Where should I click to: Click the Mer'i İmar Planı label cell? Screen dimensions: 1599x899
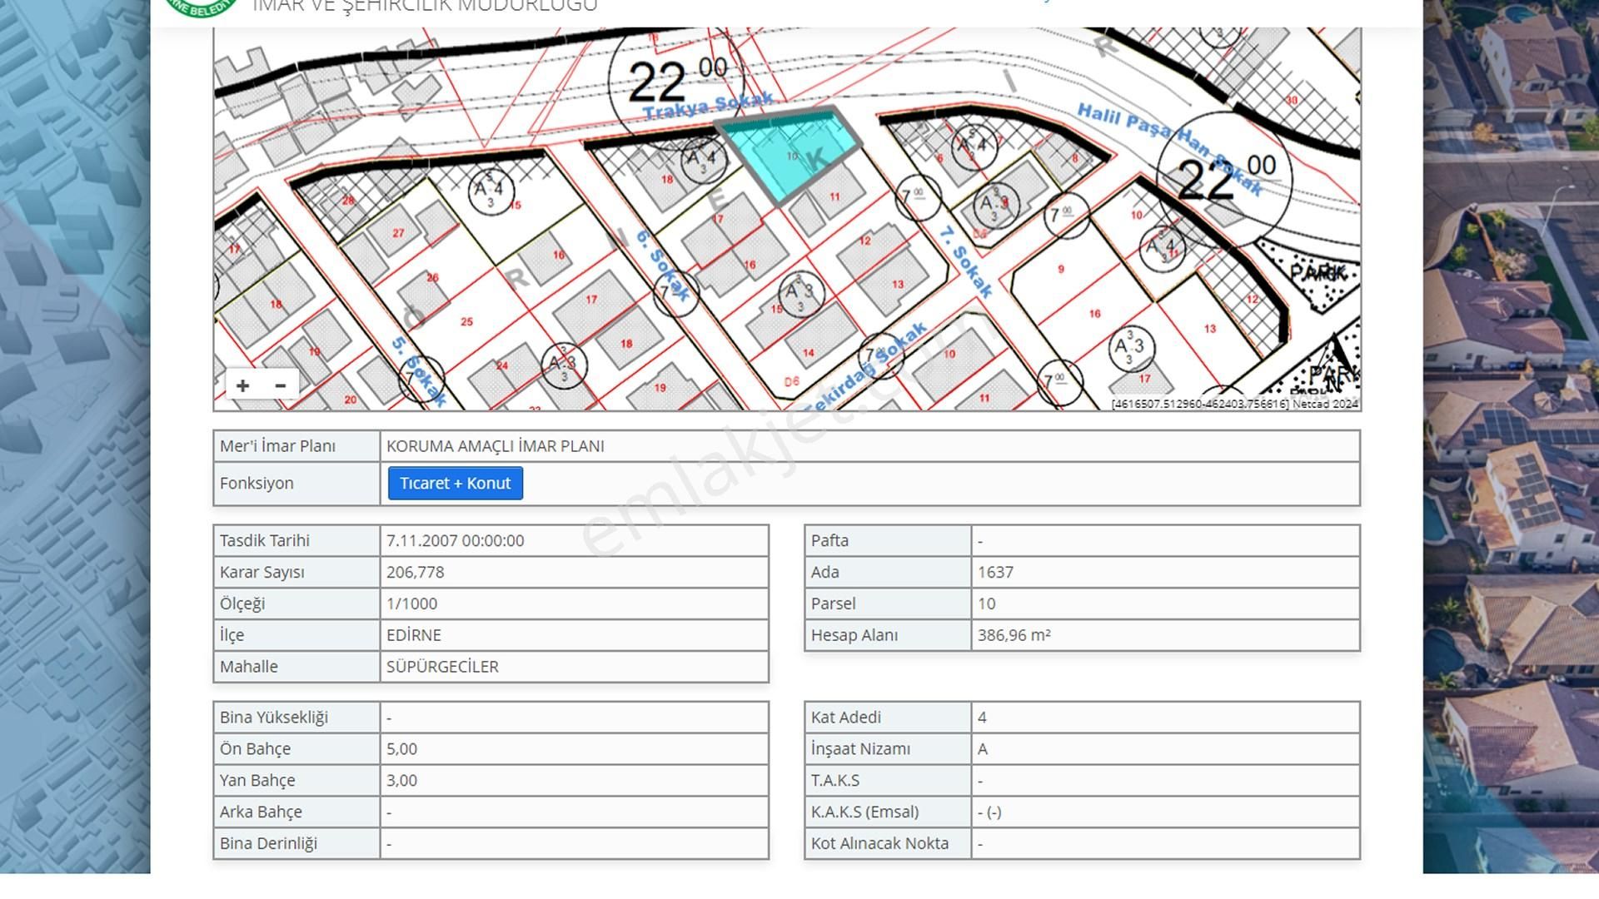coord(297,446)
